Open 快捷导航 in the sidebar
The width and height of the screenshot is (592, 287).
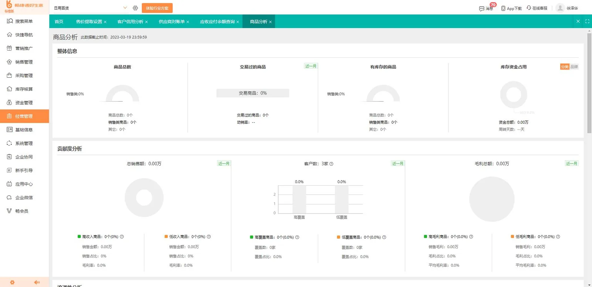point(24,35)
